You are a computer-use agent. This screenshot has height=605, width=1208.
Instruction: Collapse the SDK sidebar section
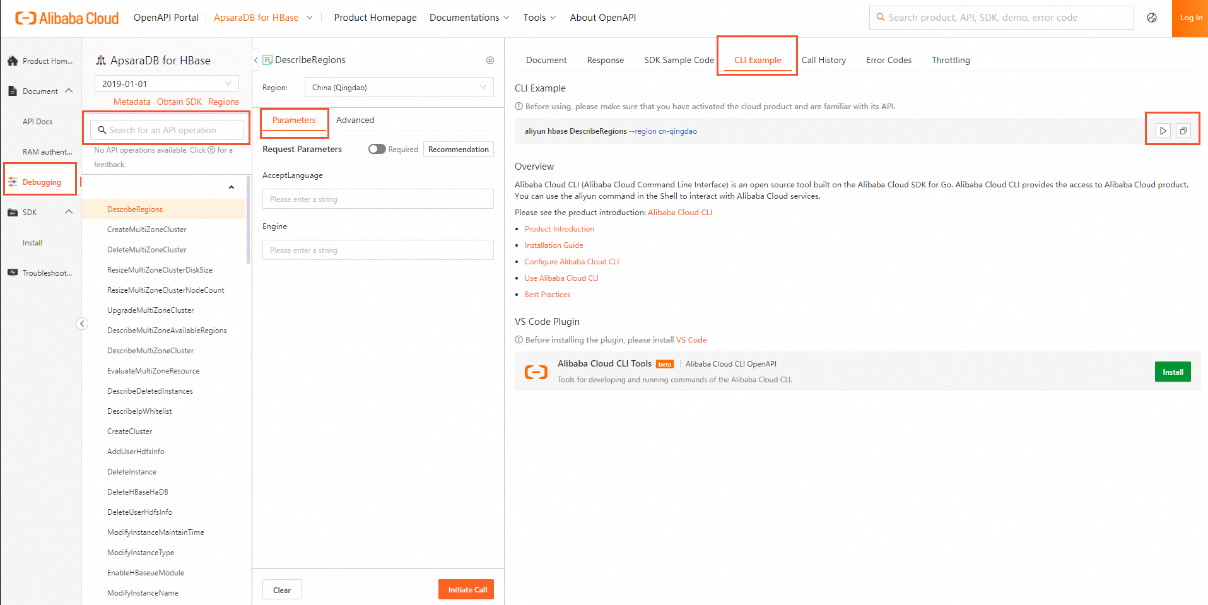tap(69, 212)
